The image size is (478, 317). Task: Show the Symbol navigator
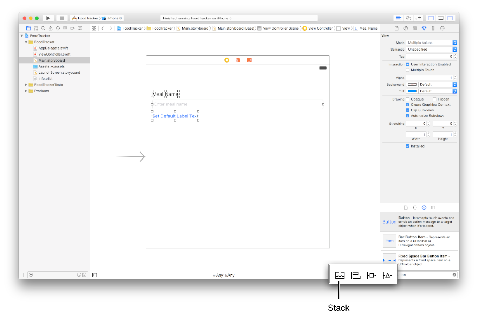click(36, 28)
